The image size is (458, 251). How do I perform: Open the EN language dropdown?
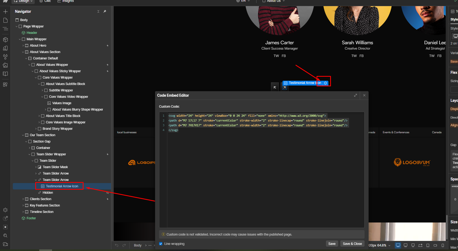[x=243, y=1]
